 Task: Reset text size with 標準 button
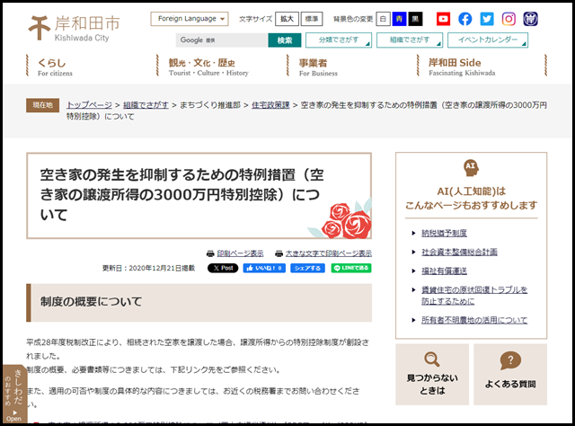(312, 19)
